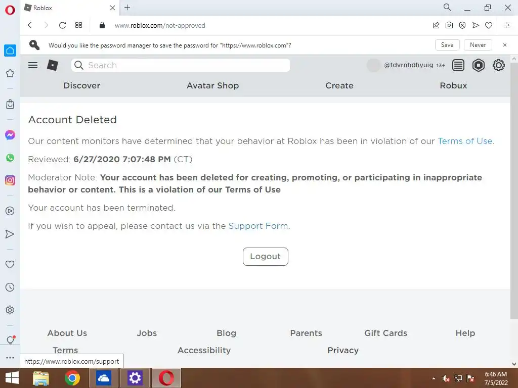
Task: Open My Flow arrow in sidebar
Action: (10, 234)
